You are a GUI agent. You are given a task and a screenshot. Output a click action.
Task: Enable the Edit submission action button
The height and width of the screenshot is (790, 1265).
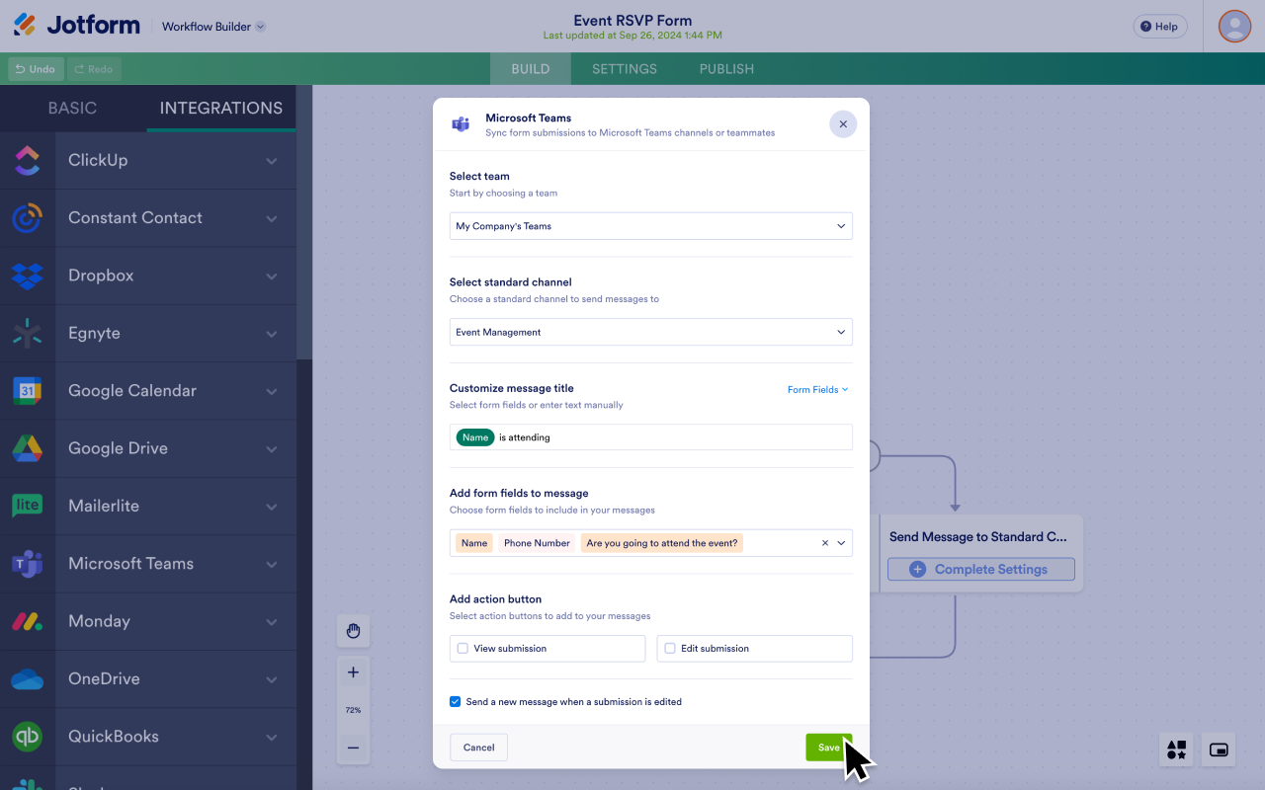point(669,648)
